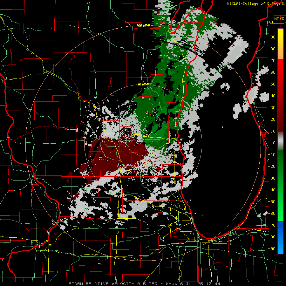Image resolution: width=286 pixels, height=286 pixels.
Task: Click the "[KT]" units label
Action: coord(271,22)
